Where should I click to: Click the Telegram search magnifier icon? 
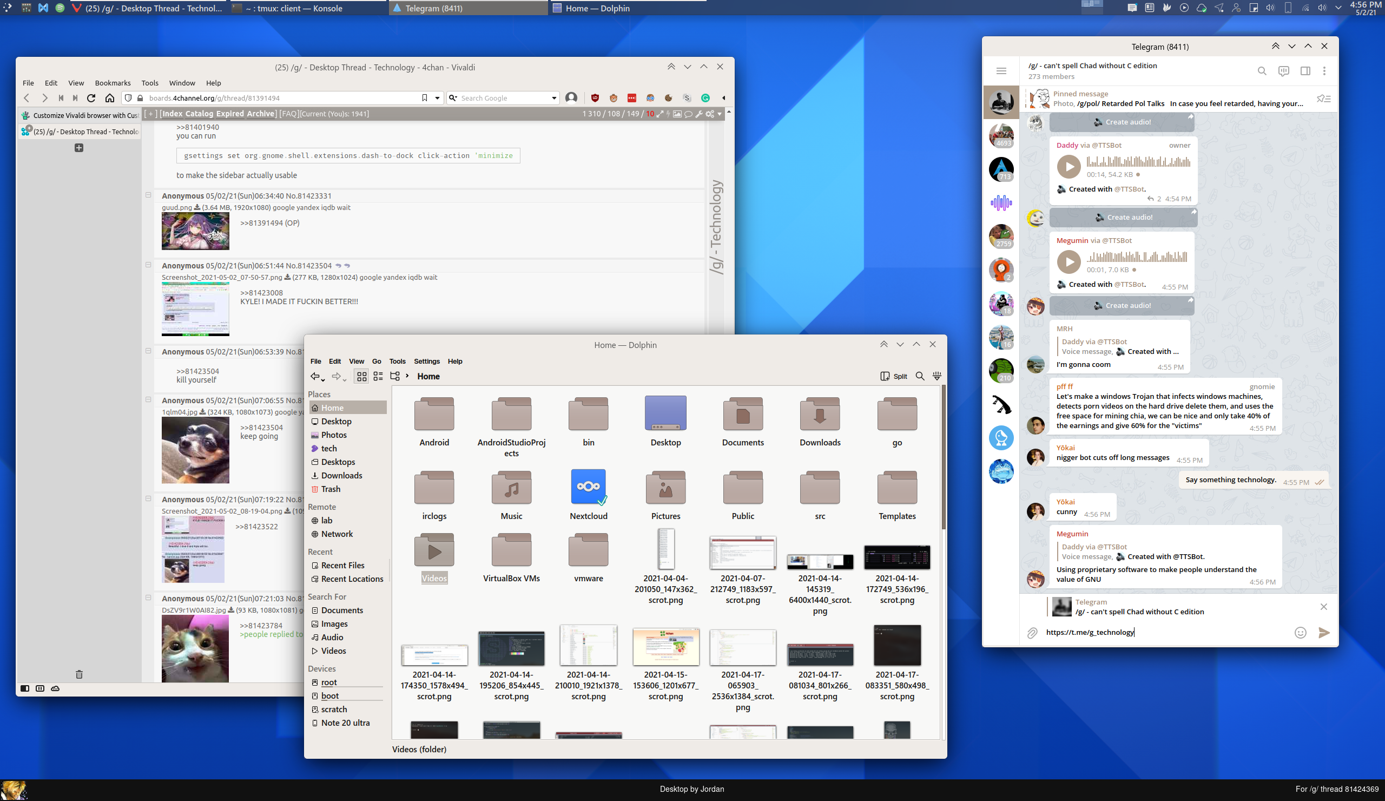coord(1262,71)
